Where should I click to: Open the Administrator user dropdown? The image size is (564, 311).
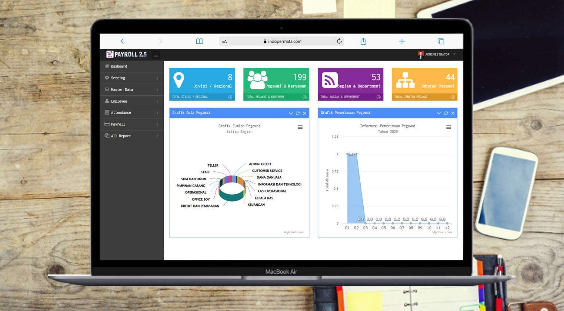tap(437, 55)
